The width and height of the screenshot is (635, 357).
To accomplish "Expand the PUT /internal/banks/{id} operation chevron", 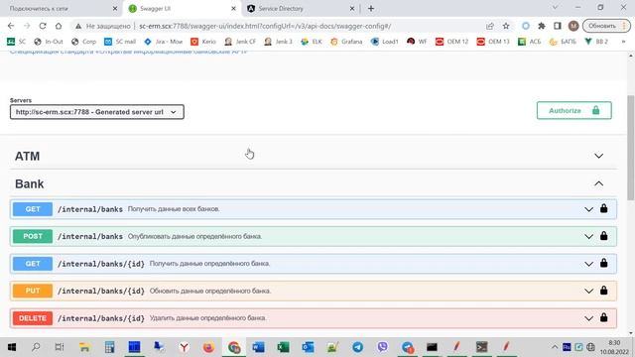I will [x=588, y=291].
